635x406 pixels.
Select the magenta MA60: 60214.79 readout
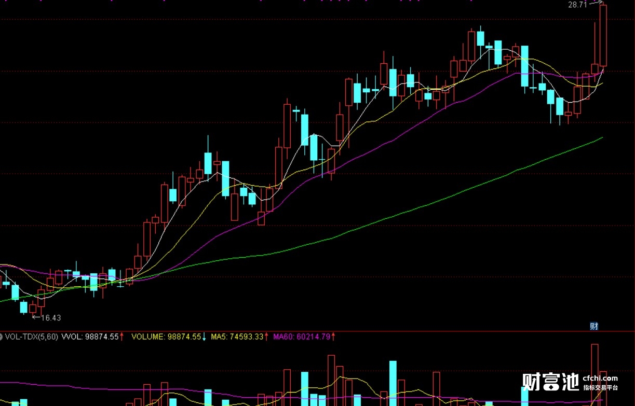[302, 337]
